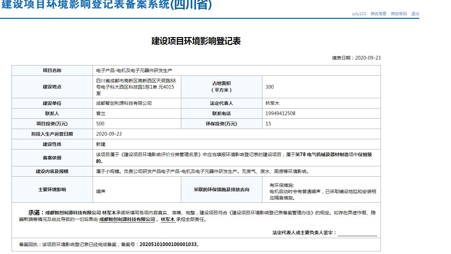
Task: Click the 项目名称 label cell
Action: (x=52, y=70)
